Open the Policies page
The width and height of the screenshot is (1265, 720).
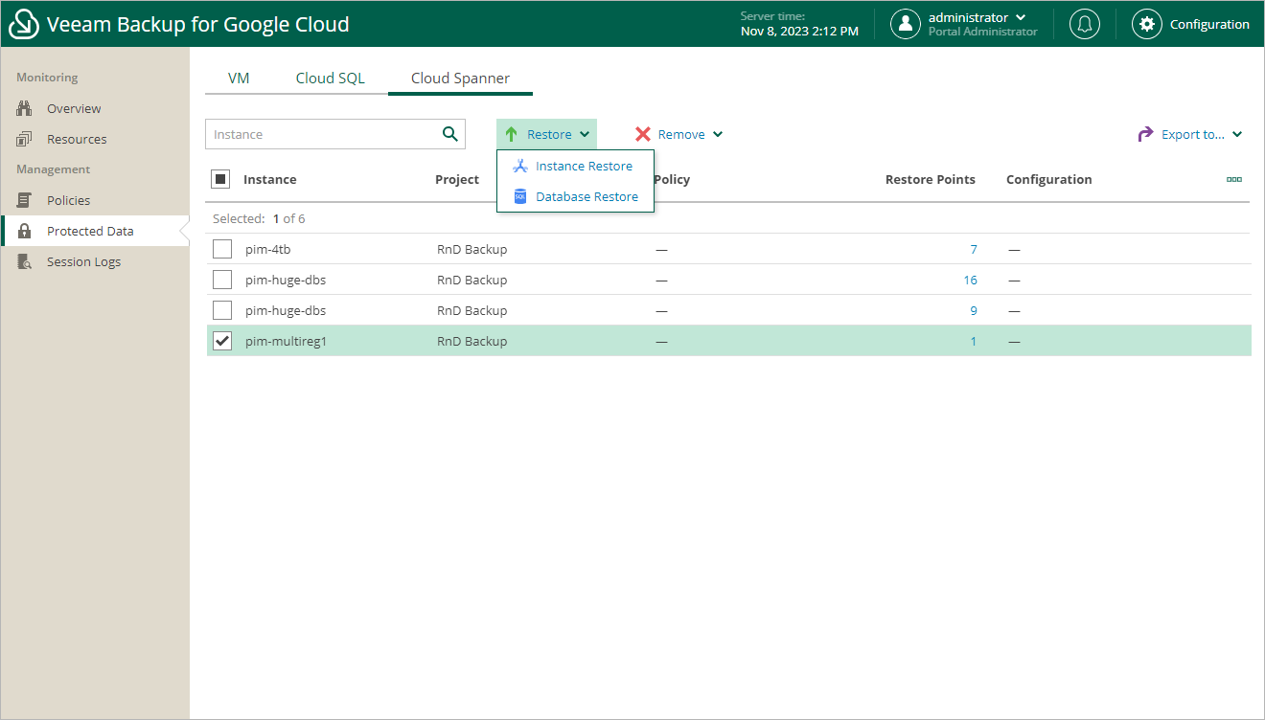(68, 200)
